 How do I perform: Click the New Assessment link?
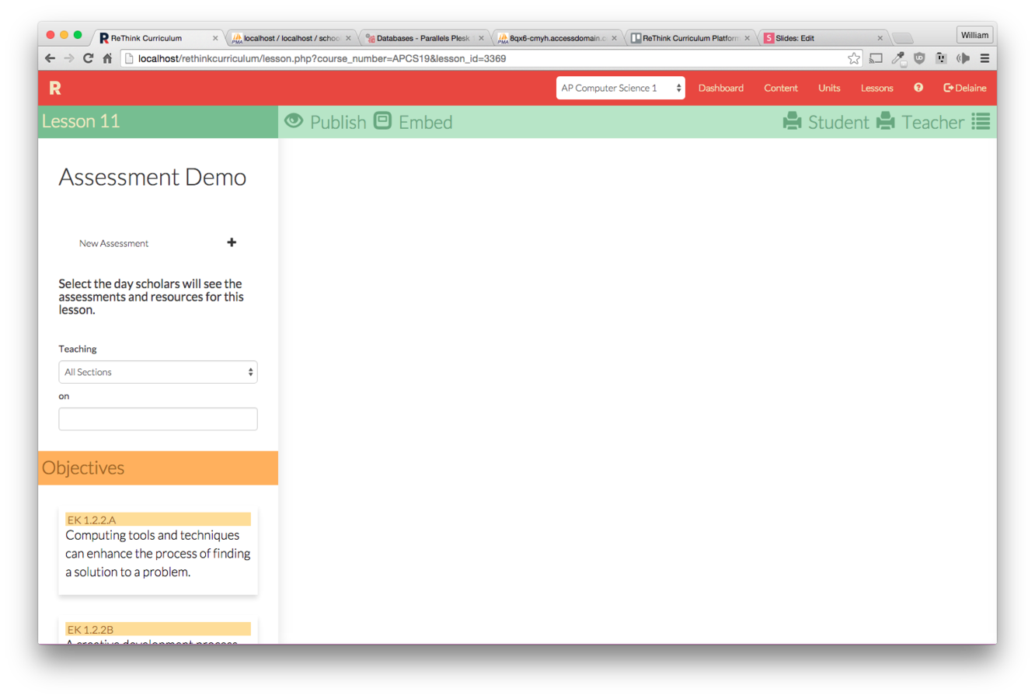coord(113,243)
